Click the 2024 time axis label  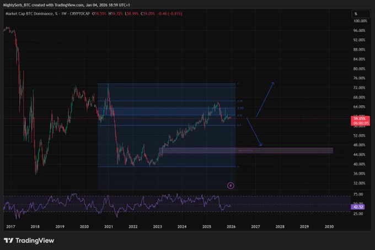click(x=182, y=227)
